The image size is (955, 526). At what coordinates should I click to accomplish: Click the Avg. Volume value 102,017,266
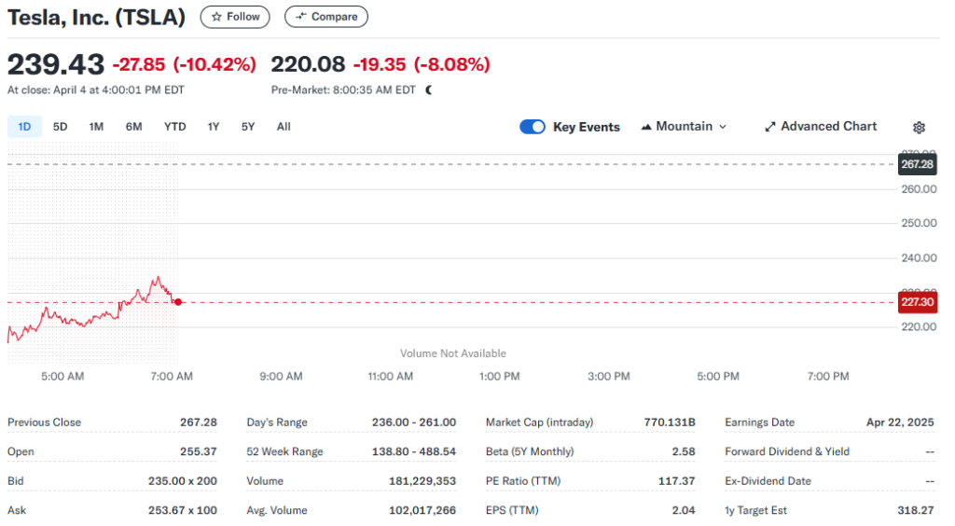coord(422,510)
